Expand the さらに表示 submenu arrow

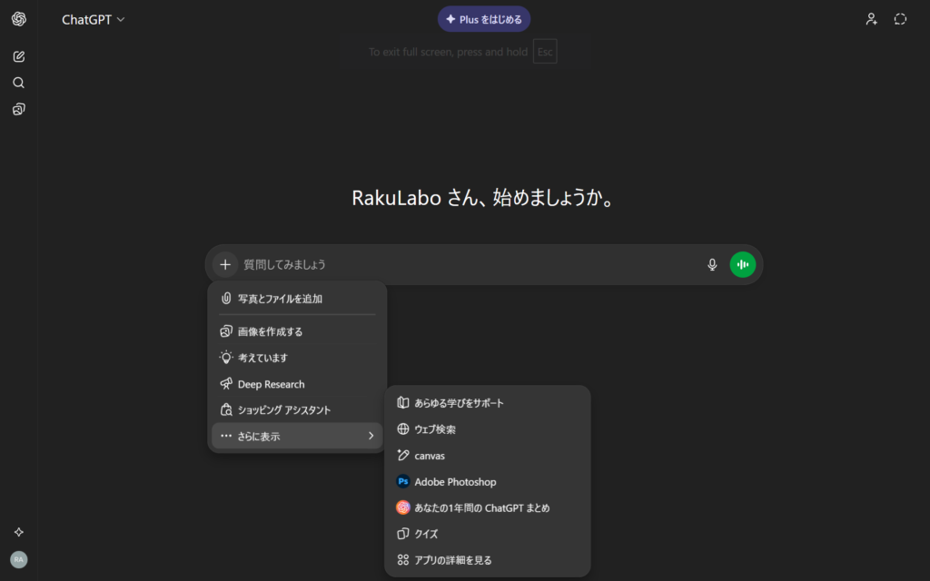coord(371,437)
